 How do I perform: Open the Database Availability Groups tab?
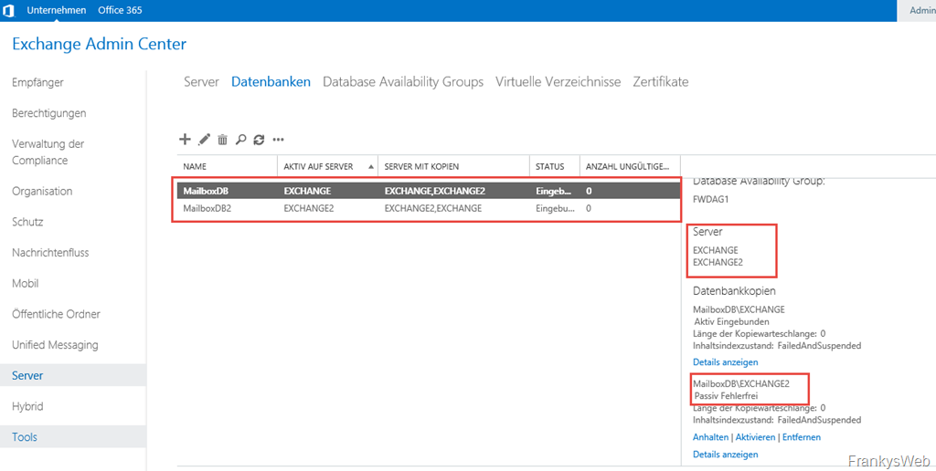point(403,82)
